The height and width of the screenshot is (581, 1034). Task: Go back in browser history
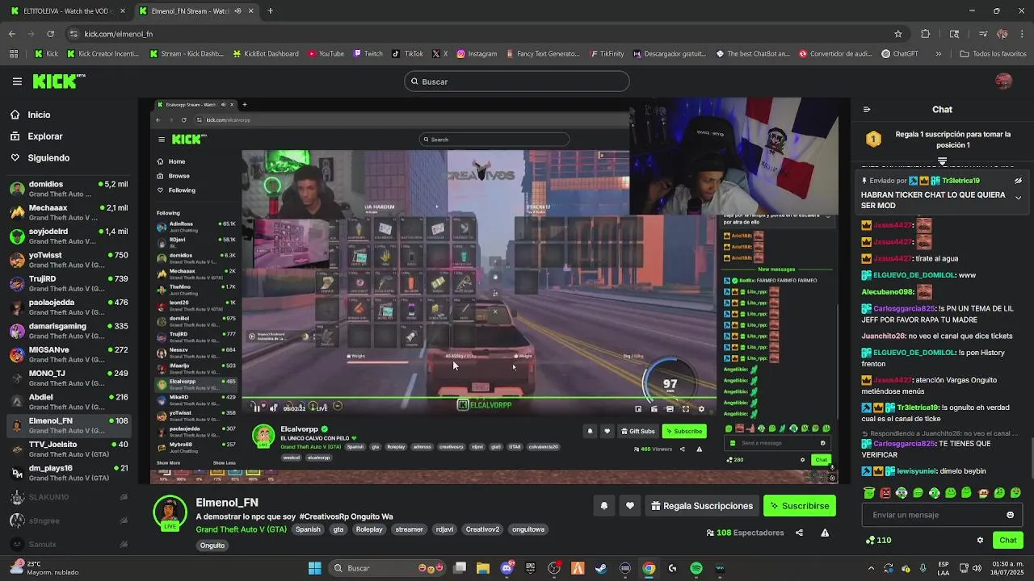tap(12, 34)
